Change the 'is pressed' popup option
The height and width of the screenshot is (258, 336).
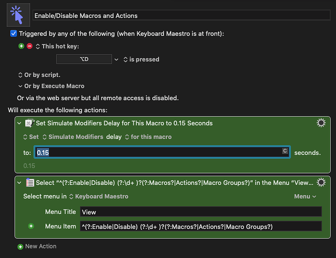(141, 59)
